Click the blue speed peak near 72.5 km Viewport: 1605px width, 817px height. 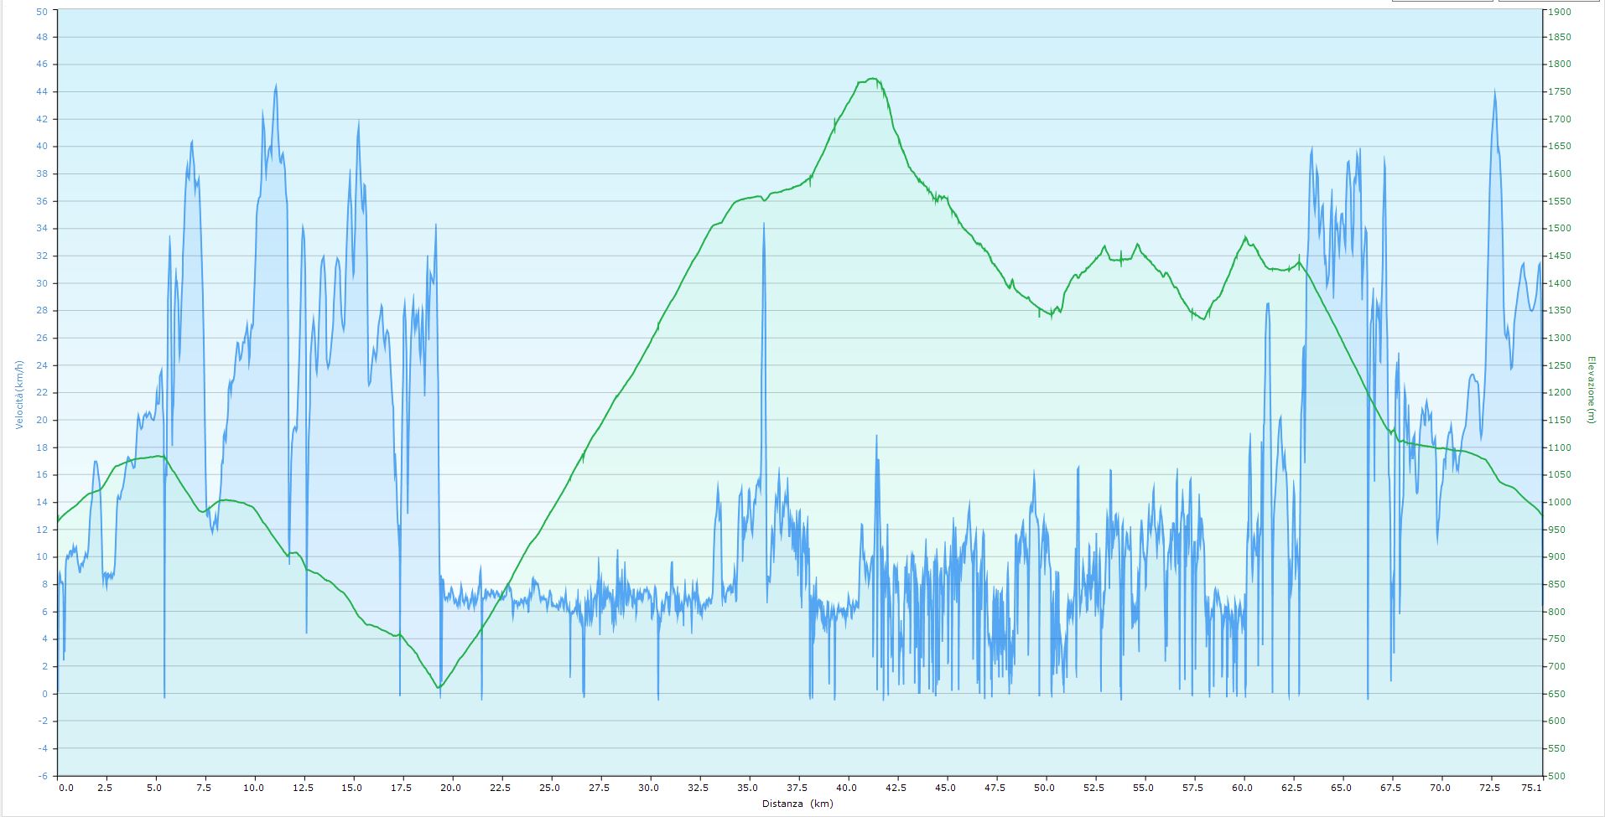(1493, 92)
